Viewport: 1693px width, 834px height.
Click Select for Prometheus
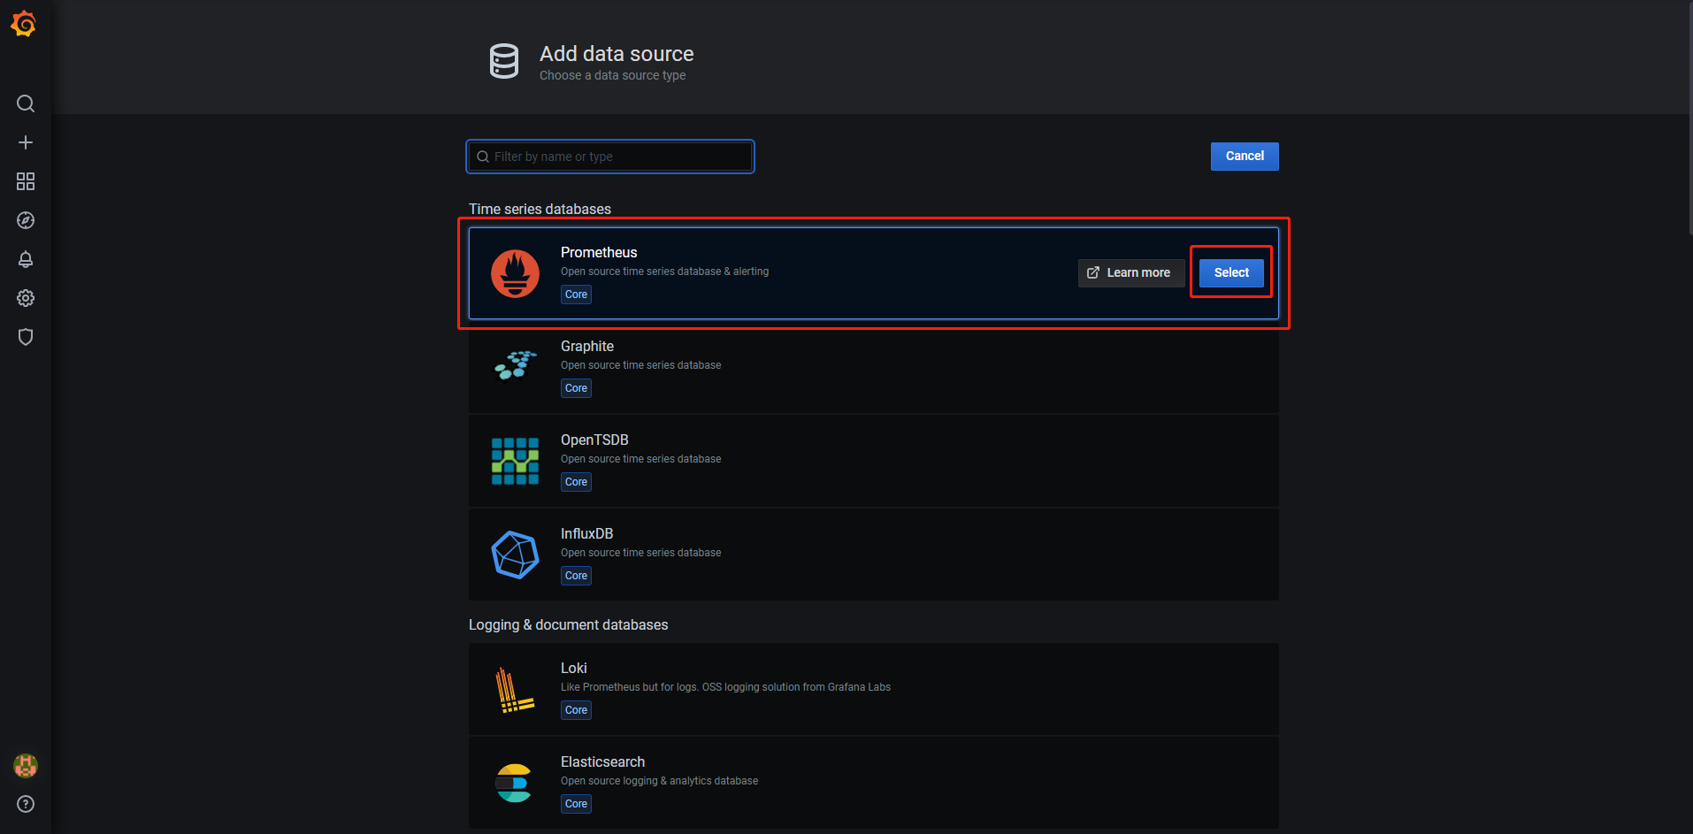(x=1231, y=272)
